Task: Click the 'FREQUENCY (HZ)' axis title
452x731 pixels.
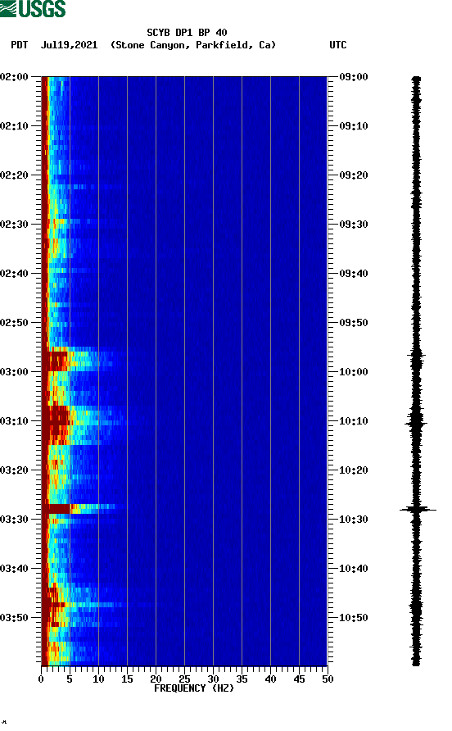Action: (x=194, y=688)
